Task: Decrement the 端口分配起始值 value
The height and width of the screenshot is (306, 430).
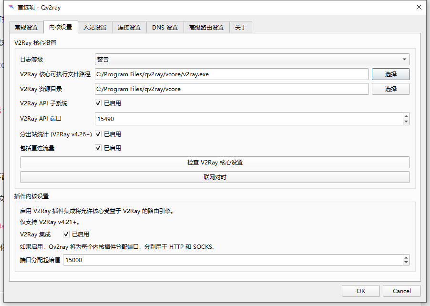Action: pos(406,262)
